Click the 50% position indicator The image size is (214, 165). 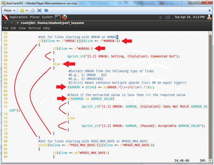[x=203, y=161]
